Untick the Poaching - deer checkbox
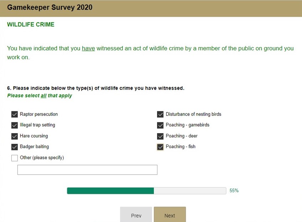This screenshot has width=302, height=222. [x=160, y=136]
